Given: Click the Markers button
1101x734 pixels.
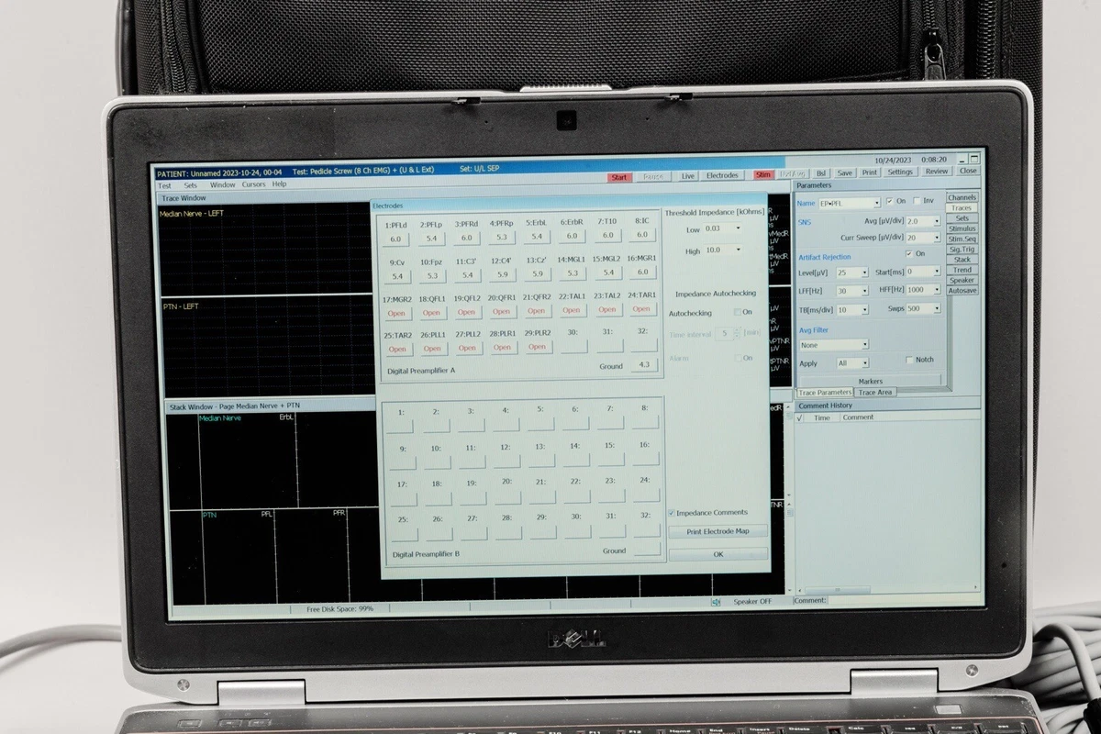Looking at the screenshot, I should 870,380.
